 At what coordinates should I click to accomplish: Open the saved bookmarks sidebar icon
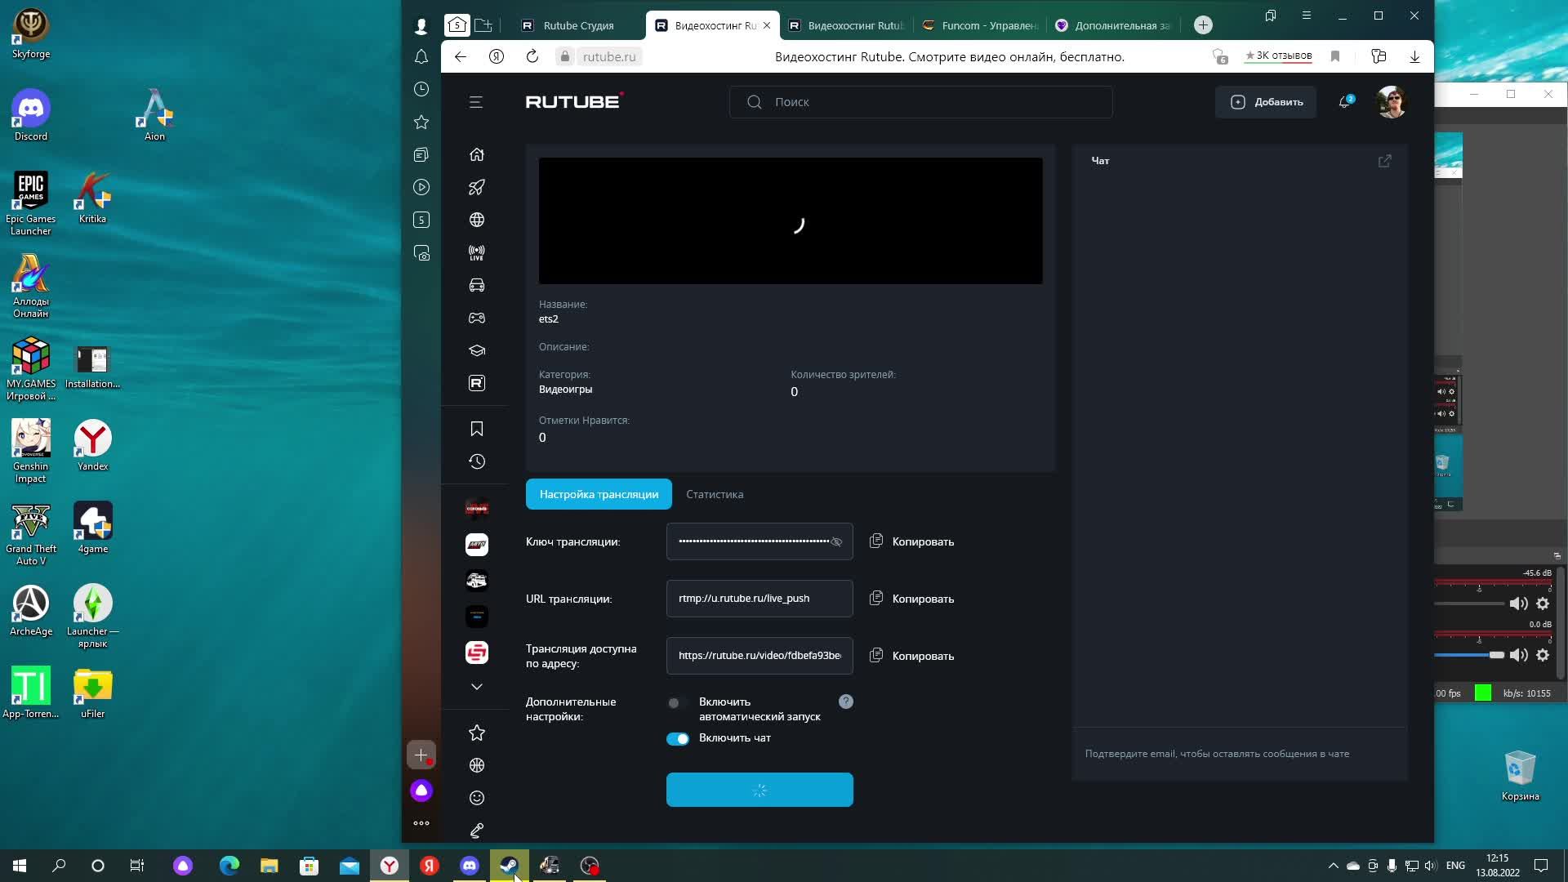click(477, 429)
